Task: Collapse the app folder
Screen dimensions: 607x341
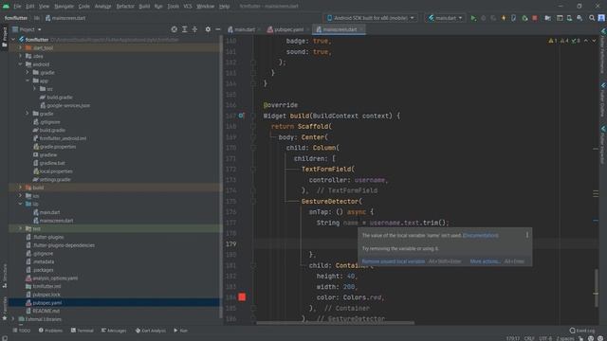Action: (28, 81)
